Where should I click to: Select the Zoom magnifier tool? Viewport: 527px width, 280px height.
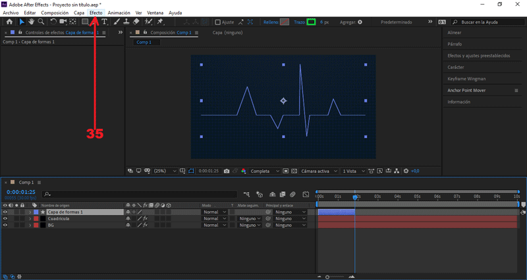41,22
